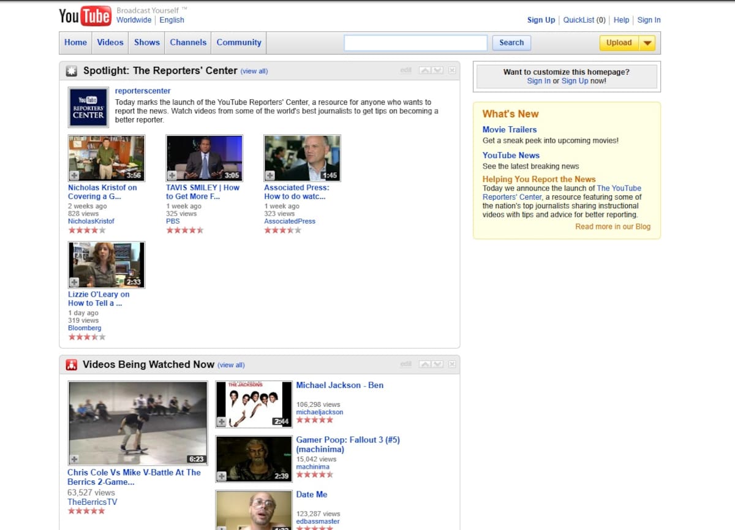This screenshot has height=530, width=735.
Task: Rate Michael Jackson Ben video stars
Action: point(315,420)
